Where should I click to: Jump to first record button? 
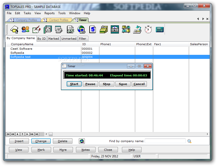tap(8, 134)
